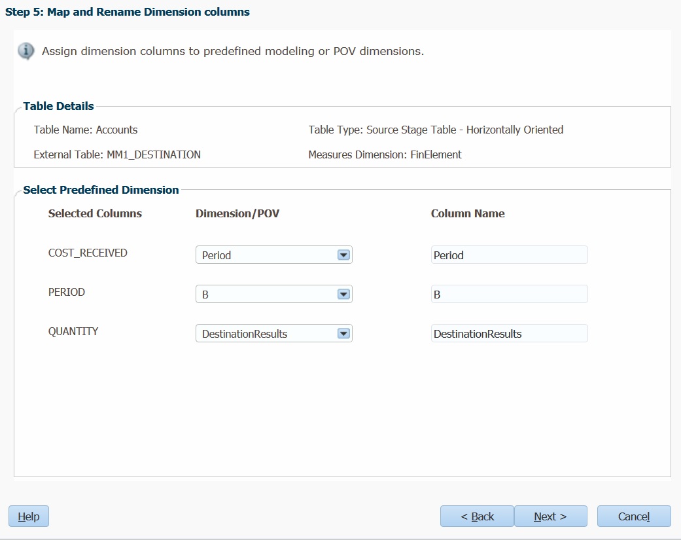
Task: Select the DestinationResults combo box
Action: [x=273, y=334]
